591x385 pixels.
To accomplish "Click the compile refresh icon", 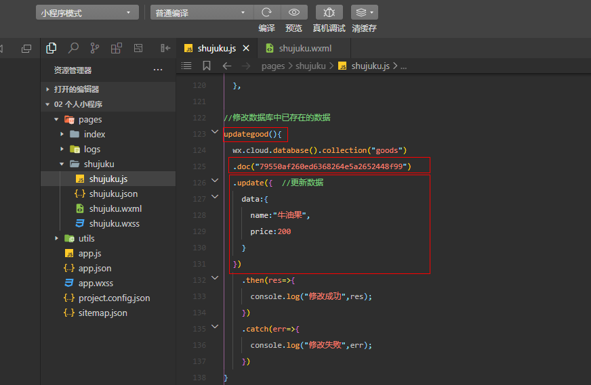I will tap(267, 12).
